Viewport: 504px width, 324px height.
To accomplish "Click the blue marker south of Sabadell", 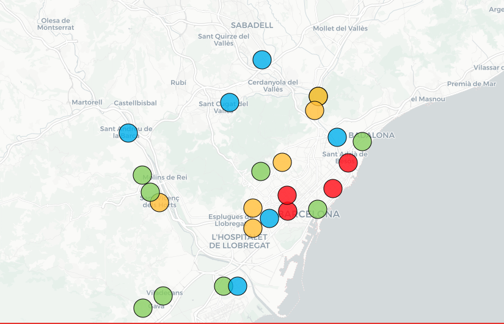I will pyautogui.click(x=262, y=60).
